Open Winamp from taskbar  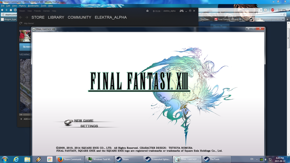pos(39,159)
